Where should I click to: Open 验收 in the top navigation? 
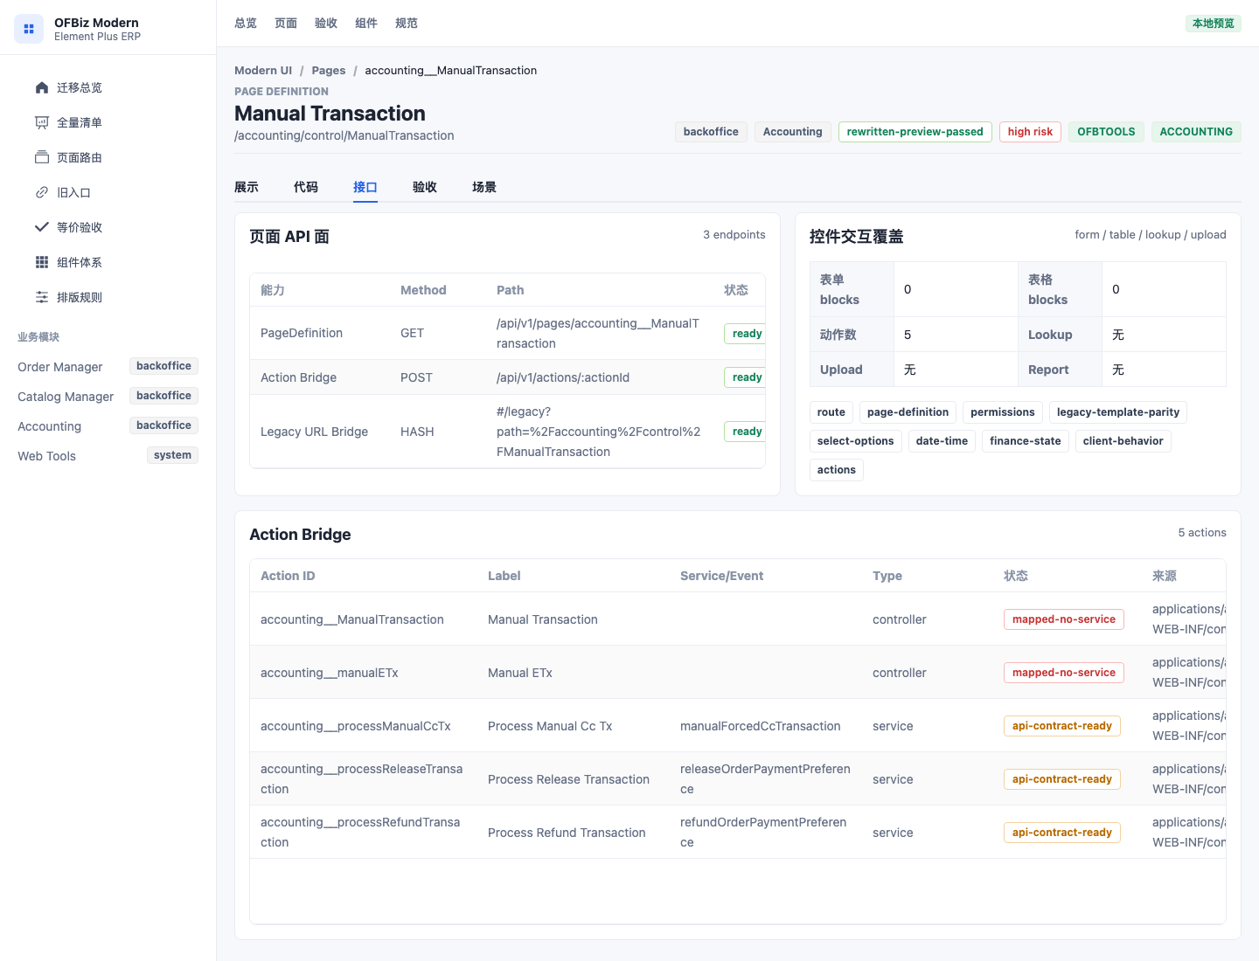click(326, 24)
